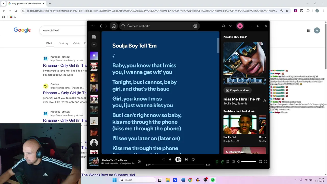Skip to previous track
Screen dimensions: 327x184
coord(170,159)
